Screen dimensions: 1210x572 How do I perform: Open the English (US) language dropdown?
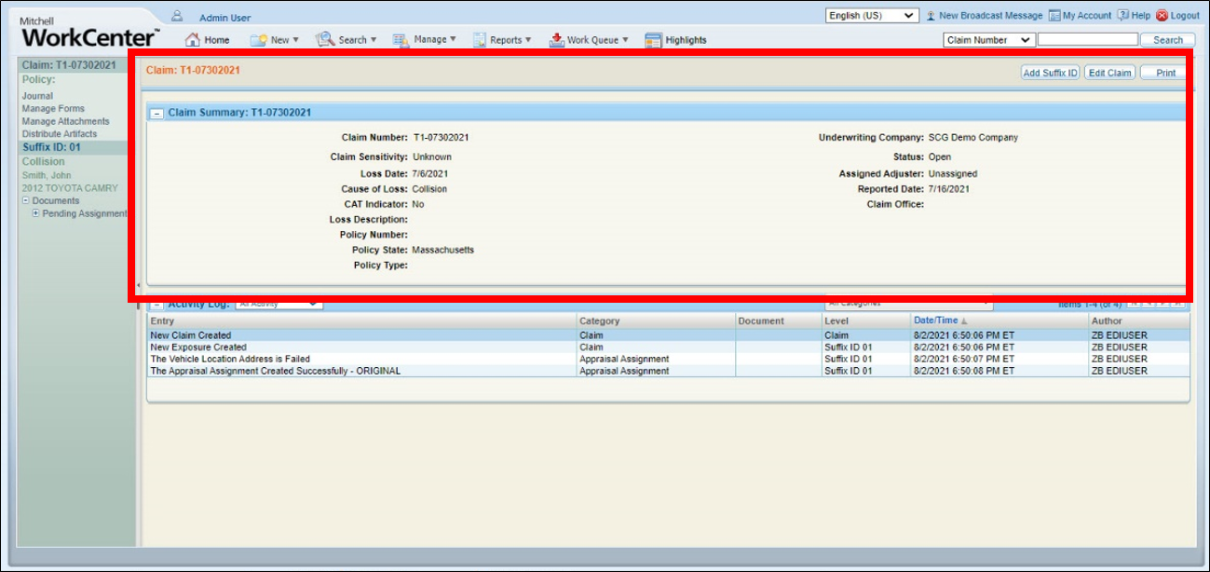pyautogui.click(x=872, y=16)
